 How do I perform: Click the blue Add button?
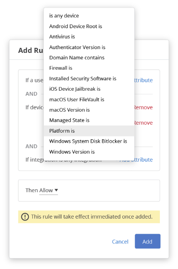[147, 241]
